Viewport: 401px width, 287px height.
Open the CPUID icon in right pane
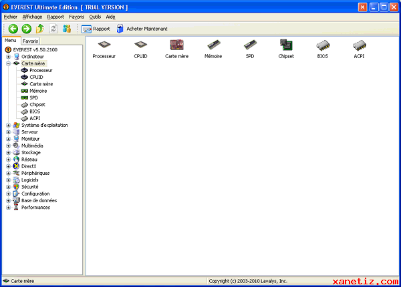coord(140,49)
